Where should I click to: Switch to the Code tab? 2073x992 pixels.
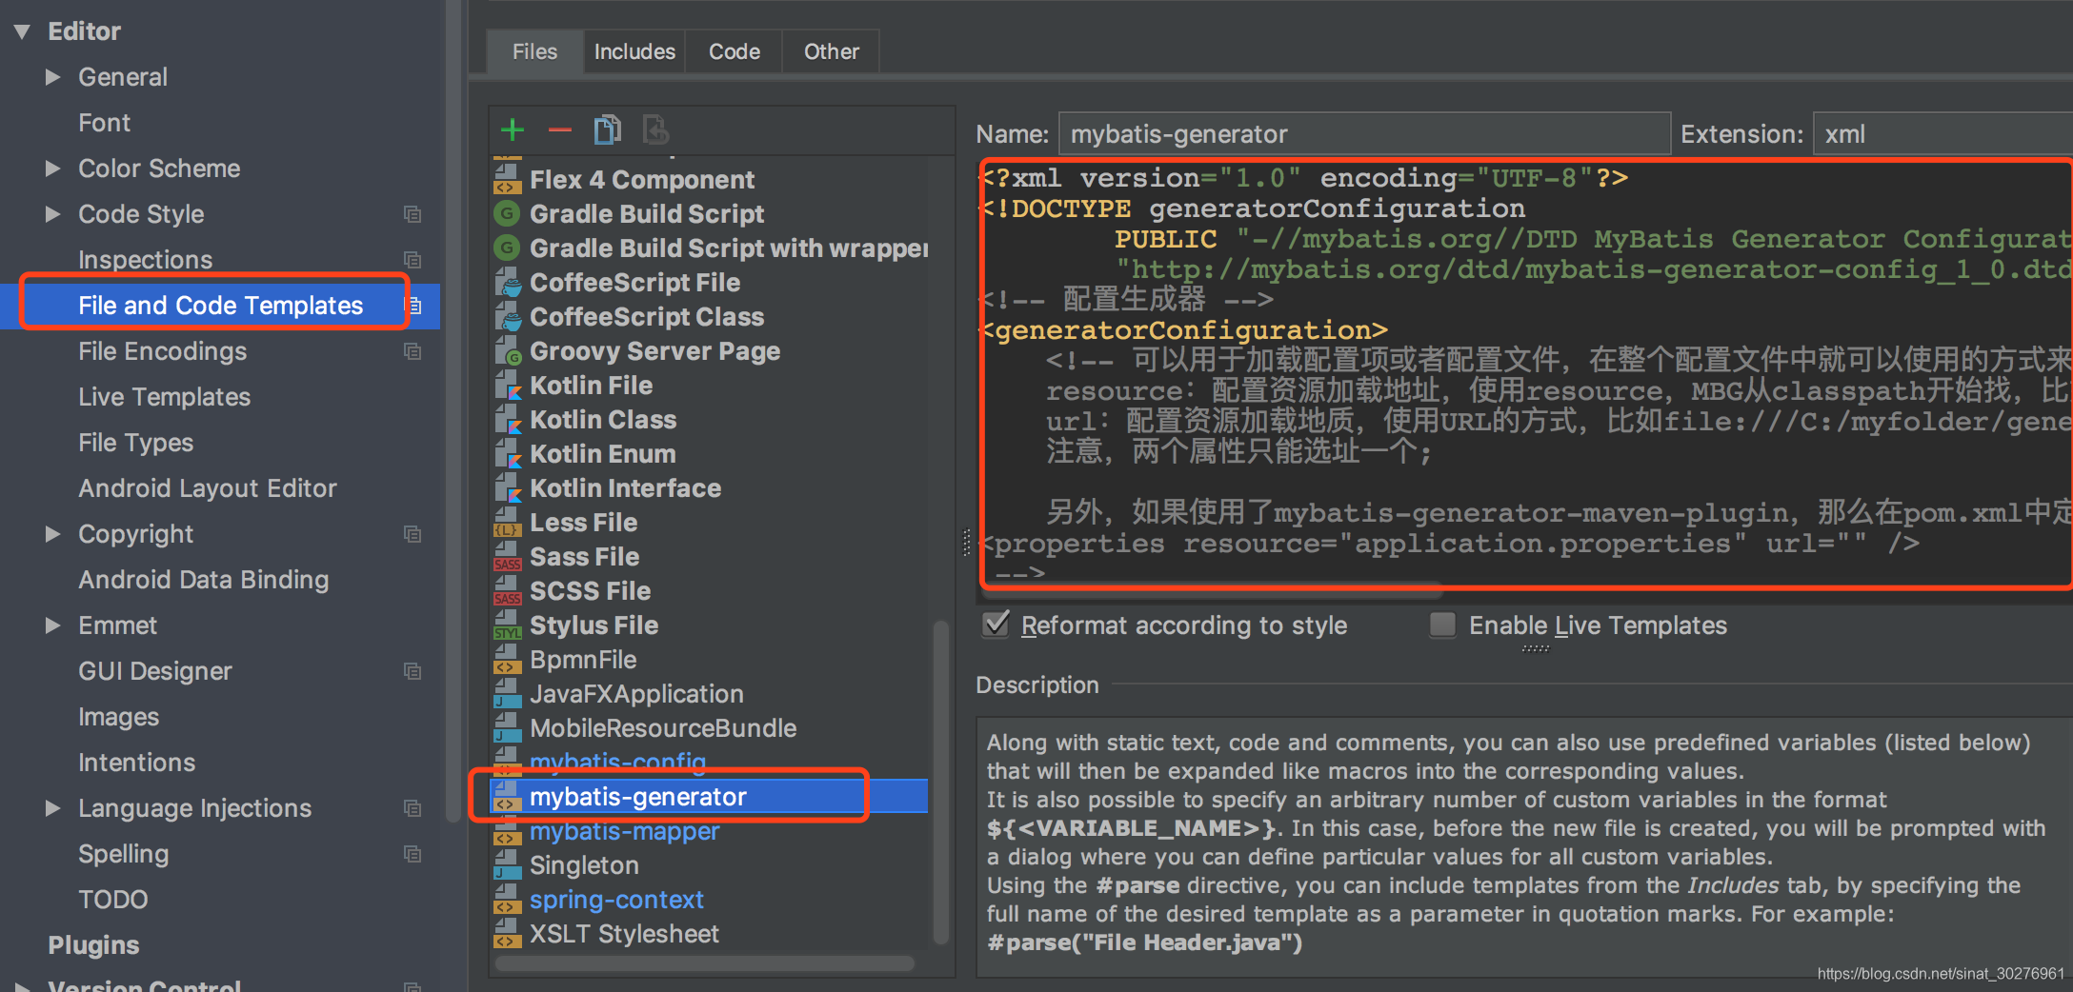tap(735, 51)
